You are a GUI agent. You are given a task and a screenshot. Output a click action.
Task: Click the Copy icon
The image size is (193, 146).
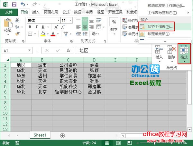point(17,27)
